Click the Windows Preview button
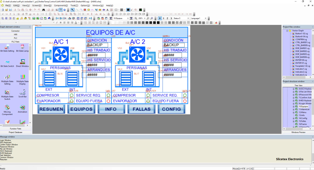The height and width of the screenshot is (170, 314). [x=298, y=132]
